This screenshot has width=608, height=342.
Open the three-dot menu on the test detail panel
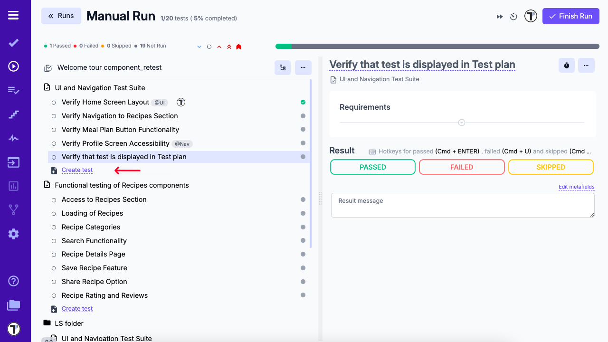pos(586,65)
